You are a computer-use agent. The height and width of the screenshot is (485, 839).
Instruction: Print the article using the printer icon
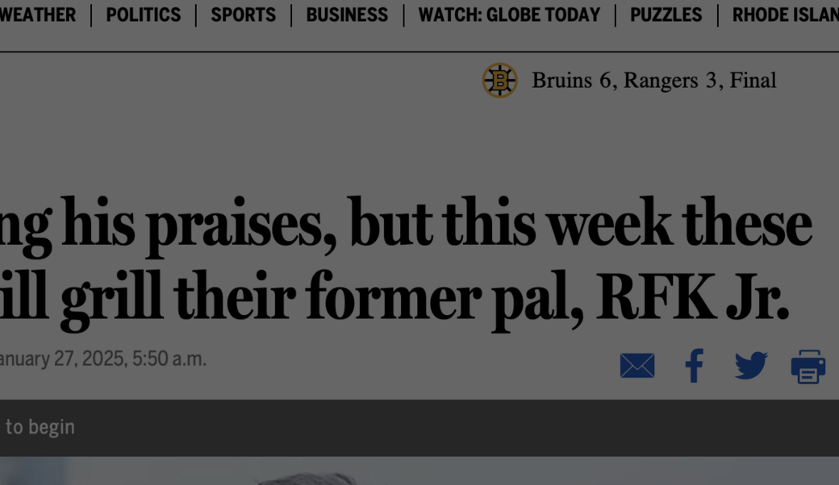808,367
